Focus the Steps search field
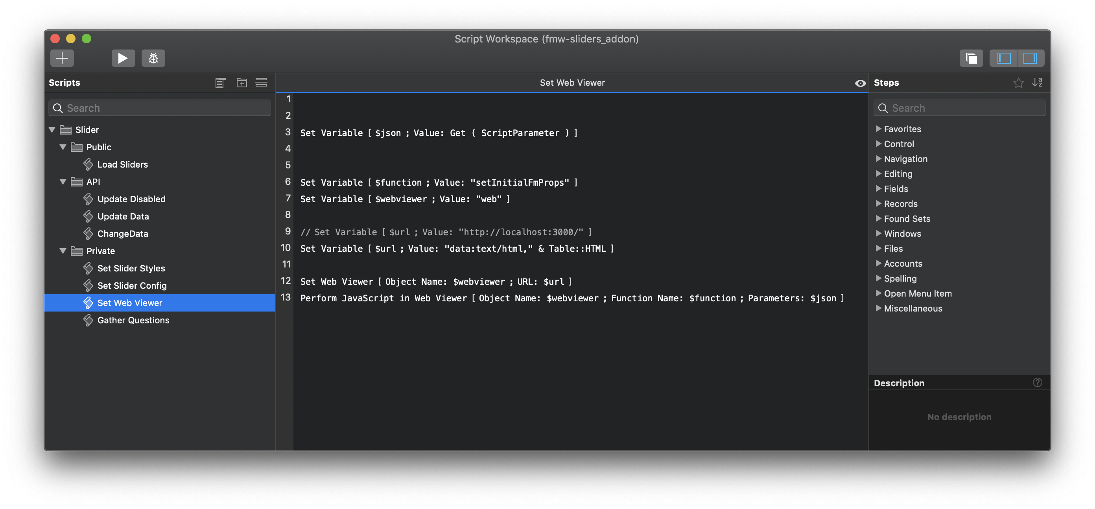Viewport: 1095px width, 509px height. coord(959,108)
